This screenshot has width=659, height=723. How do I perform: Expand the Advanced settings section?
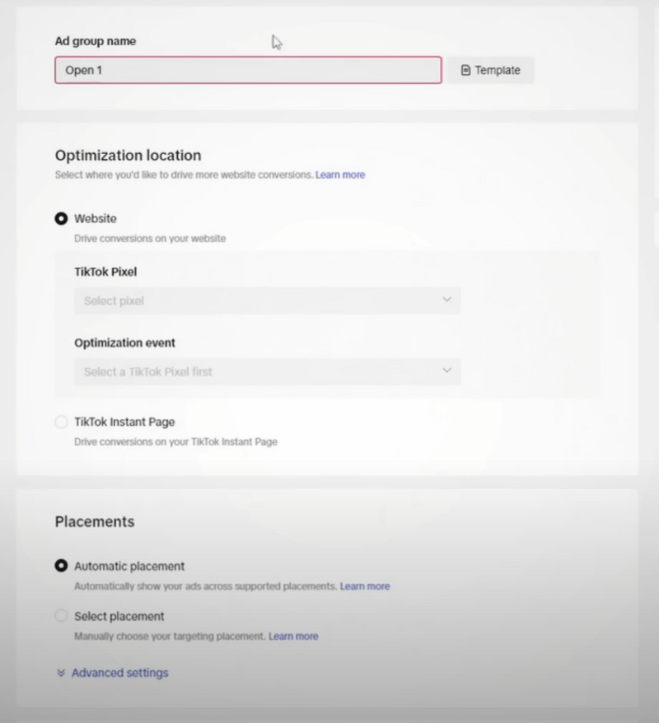[119, 673]
